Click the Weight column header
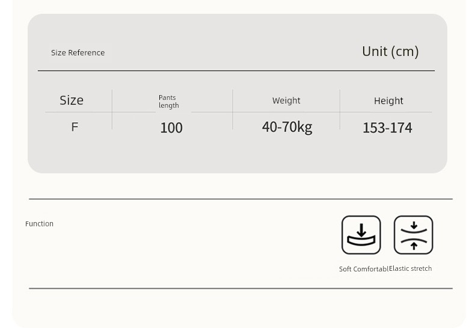Viewport: 475px width, 328px height. [x=286, y=101]
